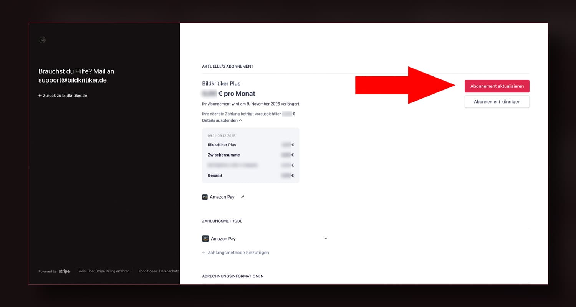Click the plus icon before "Zahlungsmethode hinzufügen"
576x307 pixels.
(204, 253)
